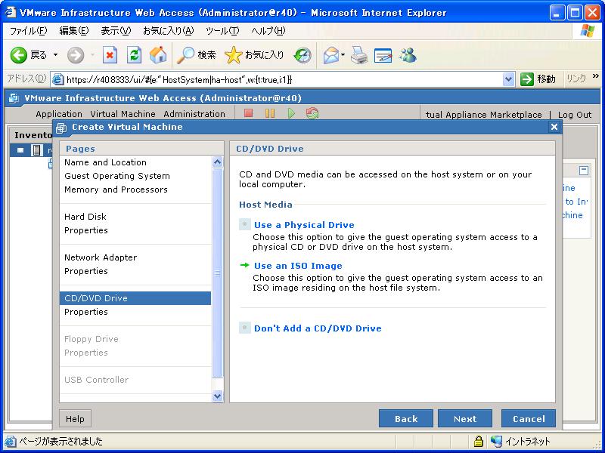The image size is (605, 453).
Task: Click the Next button
Action: pyautogui.click(x=465, y=419)
